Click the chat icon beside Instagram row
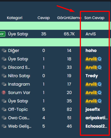The image size is (111, 138). point(4,84)
